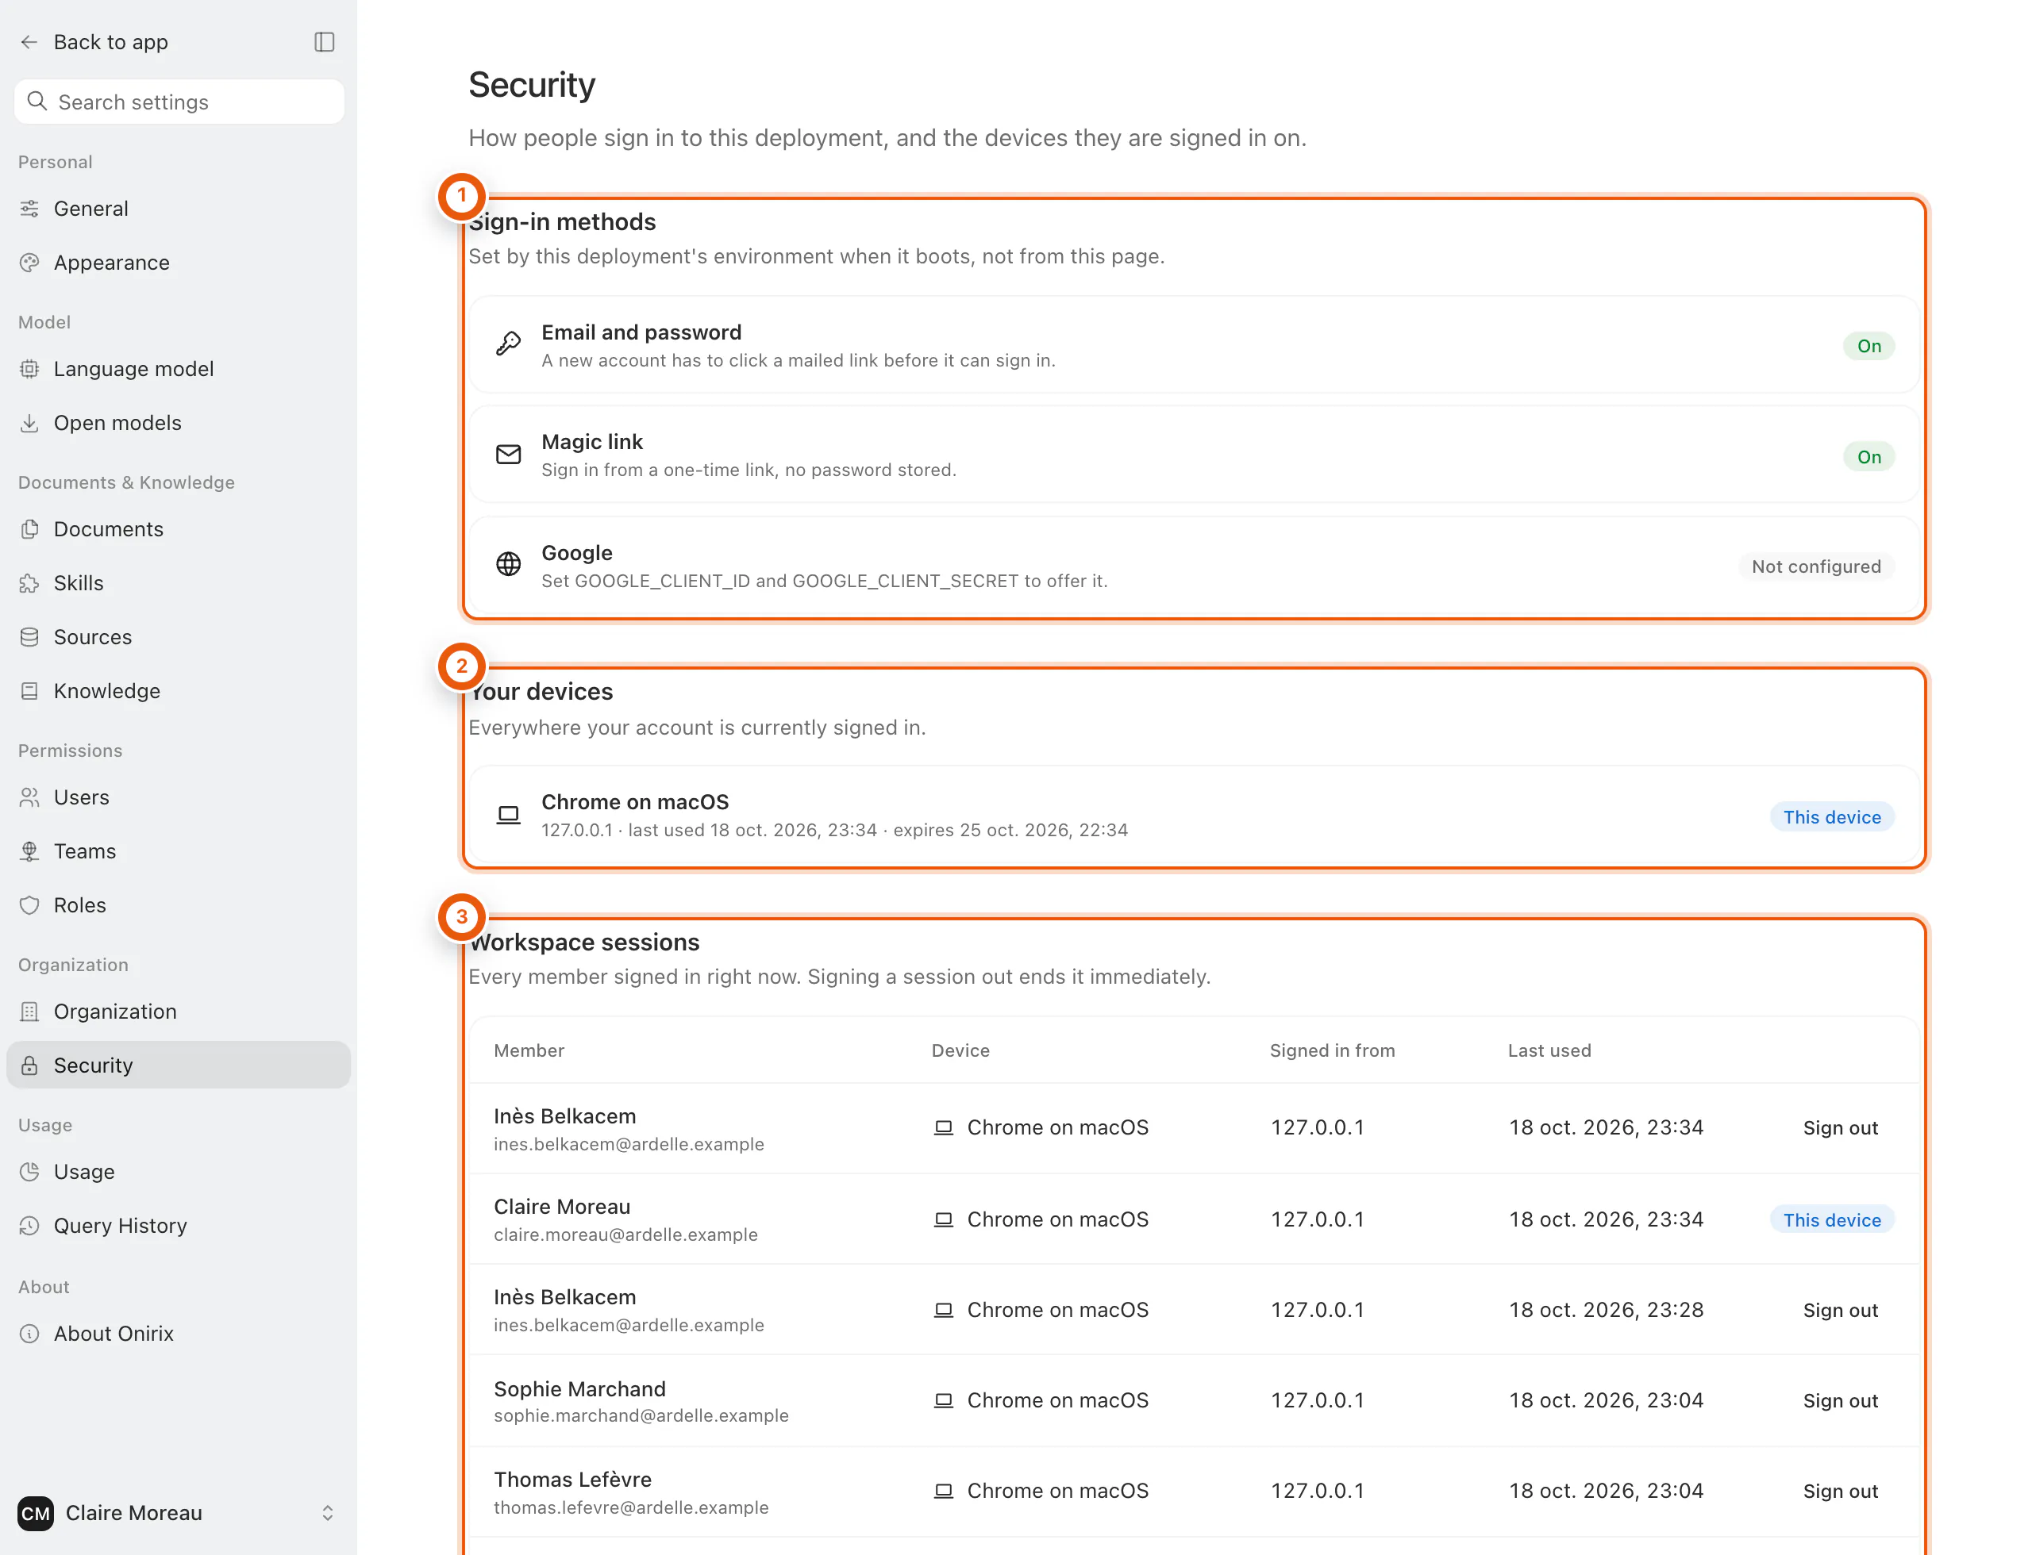Click the Roles shield icon
The image size is (2032, 1555).
point(29,905)
